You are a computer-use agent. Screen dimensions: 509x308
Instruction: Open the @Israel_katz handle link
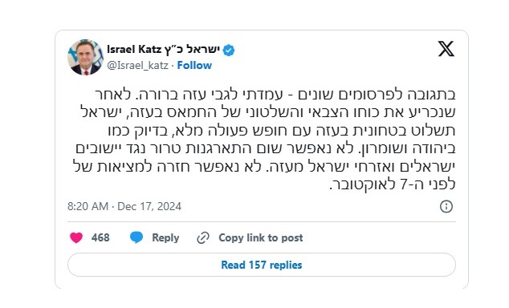click(x=137, y=66)
